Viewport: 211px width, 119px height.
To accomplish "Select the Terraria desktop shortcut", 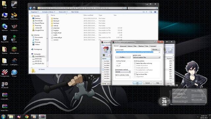I will (x=14, y=39).
